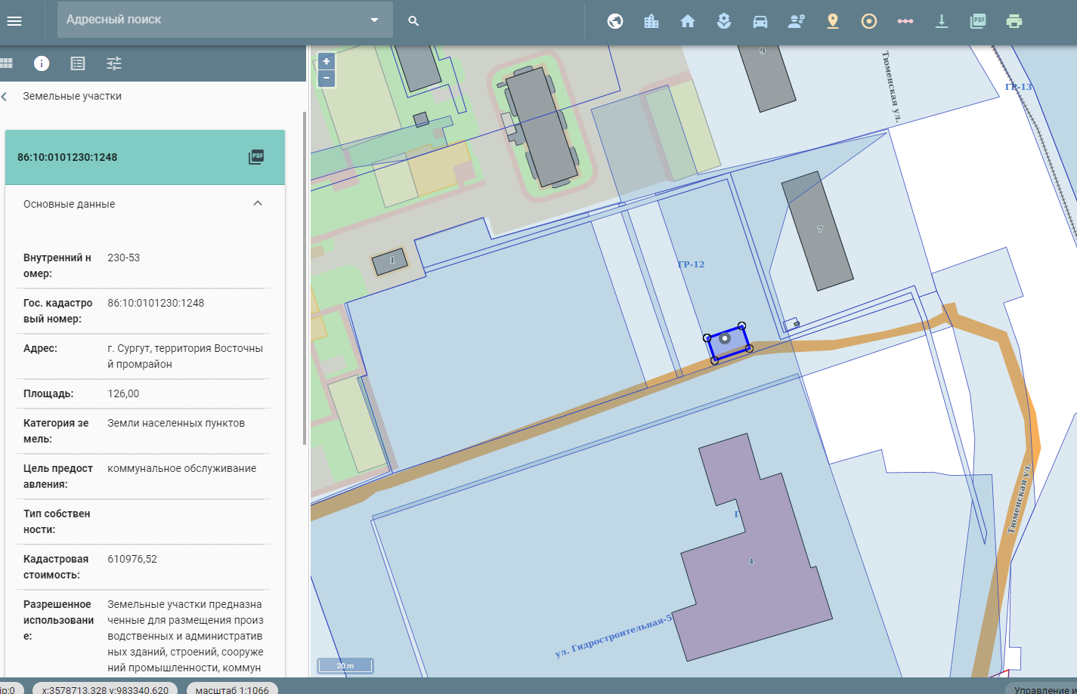This screenshot has height=694, width=1077.
Task: Open the hamburger main menu
Action: [x=14, y=21]
